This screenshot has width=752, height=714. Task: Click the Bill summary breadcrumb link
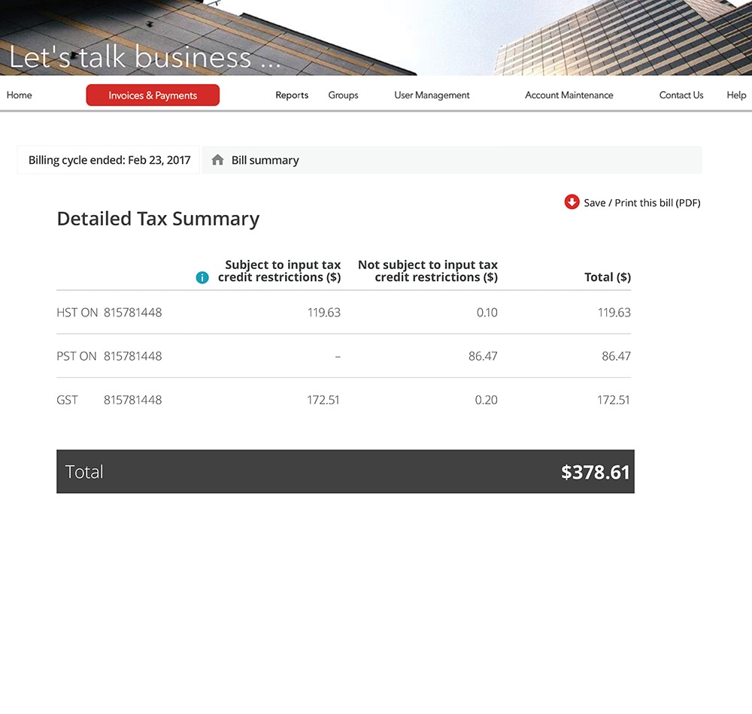coord(265,160)
